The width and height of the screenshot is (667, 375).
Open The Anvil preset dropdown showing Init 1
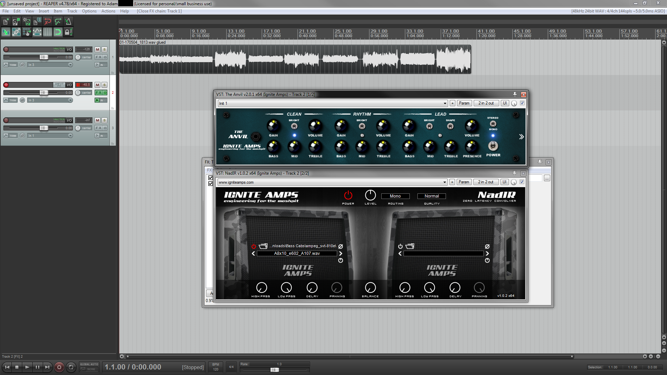[x=333, y=103]
